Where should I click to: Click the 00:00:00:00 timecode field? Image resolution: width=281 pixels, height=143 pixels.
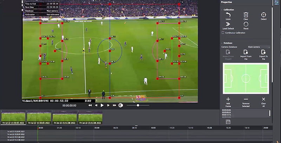[x=69, y=105]
